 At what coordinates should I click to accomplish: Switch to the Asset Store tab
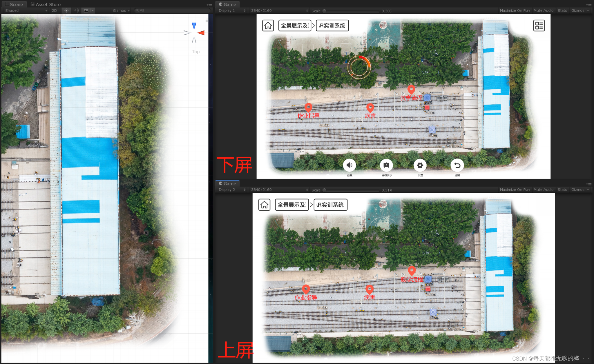pyautogui.click(x=46, y=4)
